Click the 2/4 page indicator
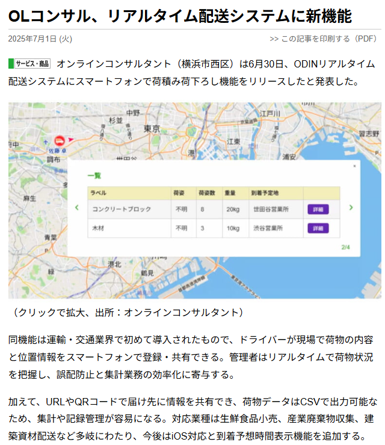Viewport: 385px width, 445px height. (345, 247)
